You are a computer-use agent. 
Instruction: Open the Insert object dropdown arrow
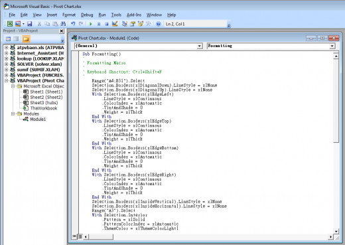tap(23, 24)
